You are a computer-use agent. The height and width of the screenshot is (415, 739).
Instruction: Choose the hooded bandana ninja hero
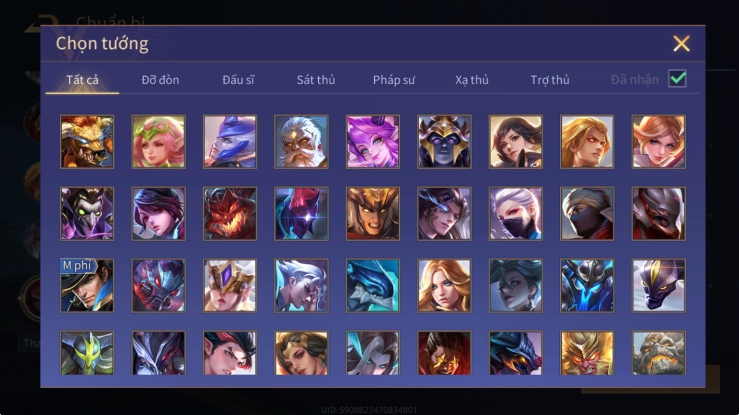pos(587,213)
